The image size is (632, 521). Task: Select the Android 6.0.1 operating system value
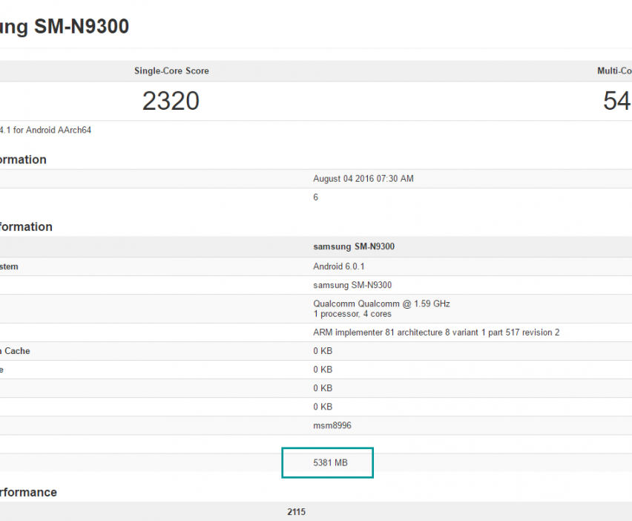click(x=338, y=266)
